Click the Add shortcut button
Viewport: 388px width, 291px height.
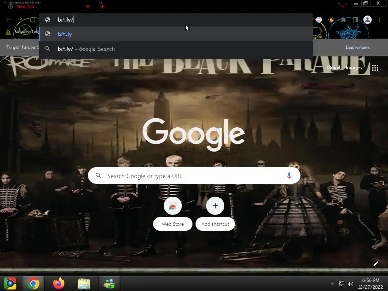coord(215,214)
